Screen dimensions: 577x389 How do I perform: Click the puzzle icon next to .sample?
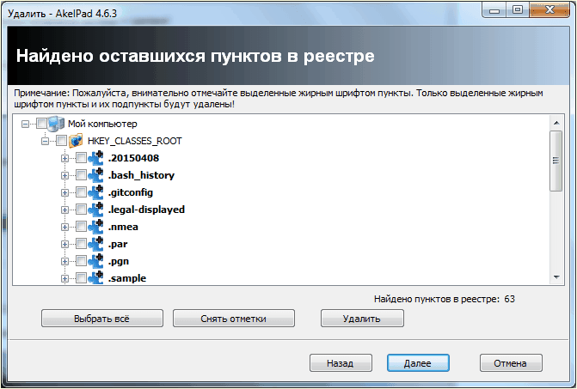coord(95,277)
